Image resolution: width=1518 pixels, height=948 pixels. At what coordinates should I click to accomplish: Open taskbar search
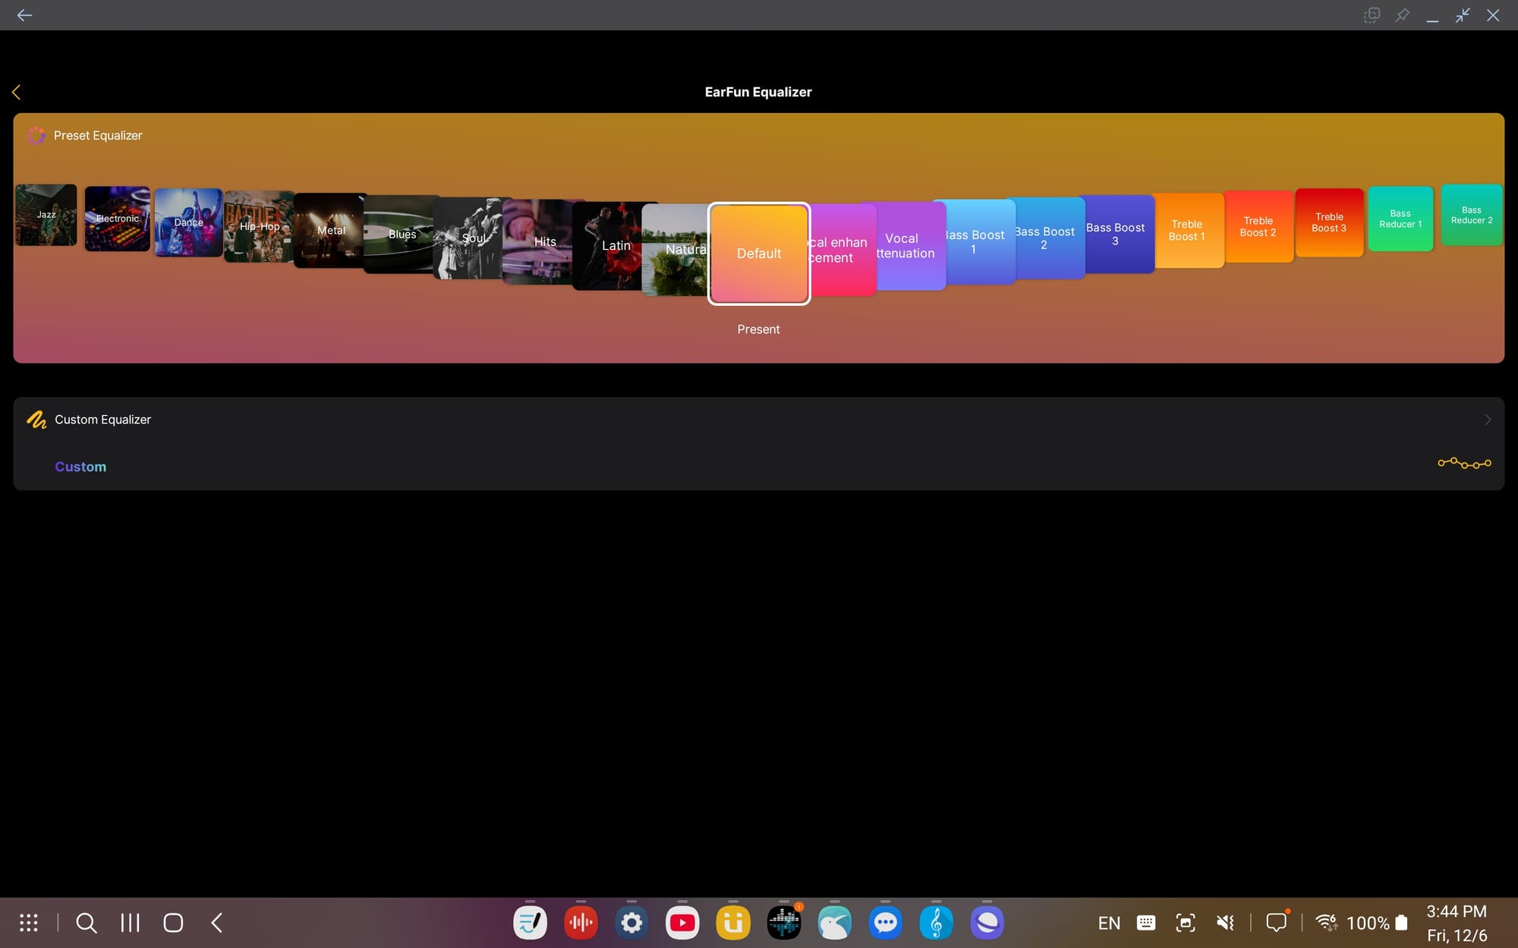click(87, 923)
